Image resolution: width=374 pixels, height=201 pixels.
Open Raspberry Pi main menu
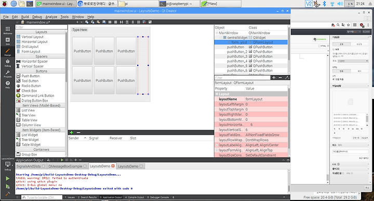5,4
